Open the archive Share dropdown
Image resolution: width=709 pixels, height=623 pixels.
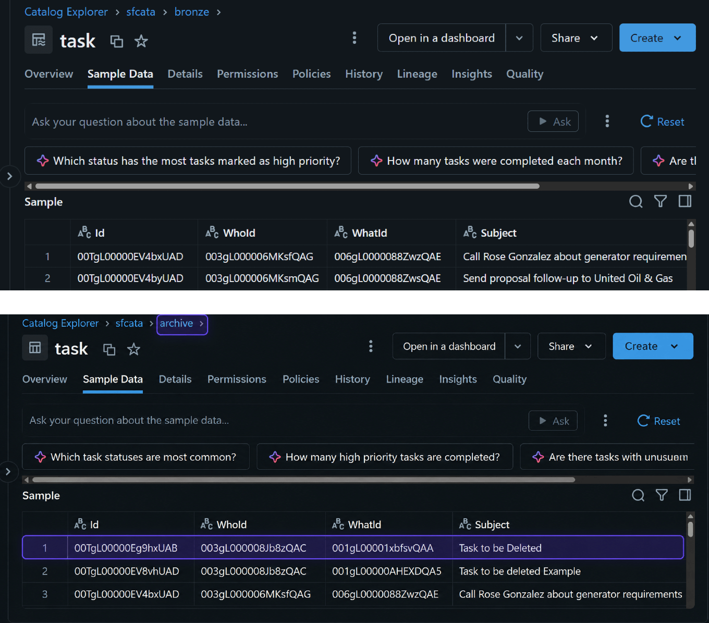point(571,346)
